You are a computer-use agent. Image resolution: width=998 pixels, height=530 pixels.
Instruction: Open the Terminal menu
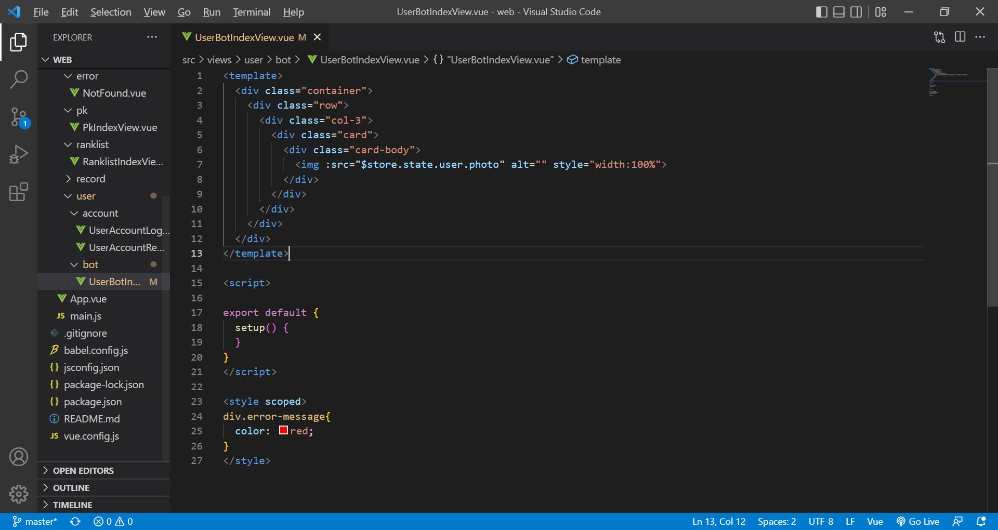coord(252,12)
